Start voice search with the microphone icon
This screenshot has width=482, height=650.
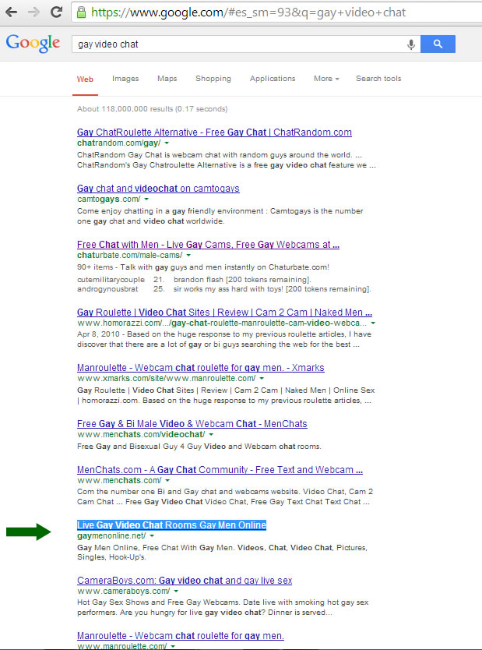pyautogui.click(x=410, y=44)
